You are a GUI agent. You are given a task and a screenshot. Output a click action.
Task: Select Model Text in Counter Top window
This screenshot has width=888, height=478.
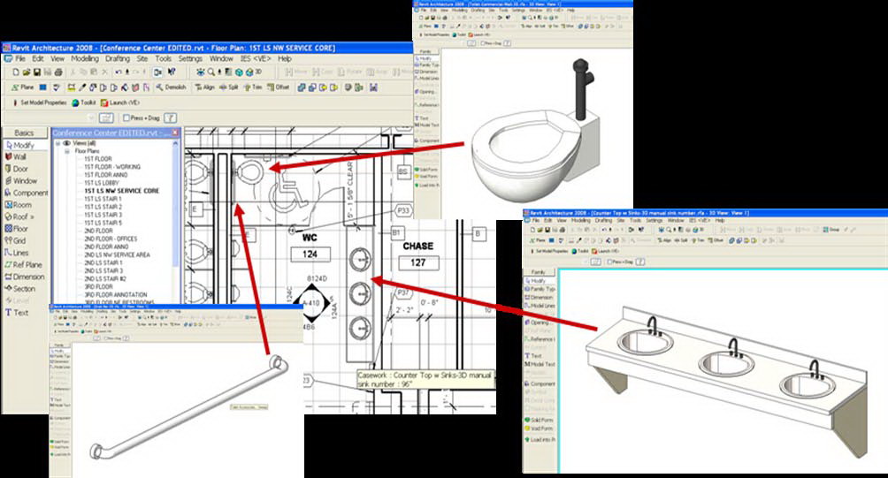(540, 364)
